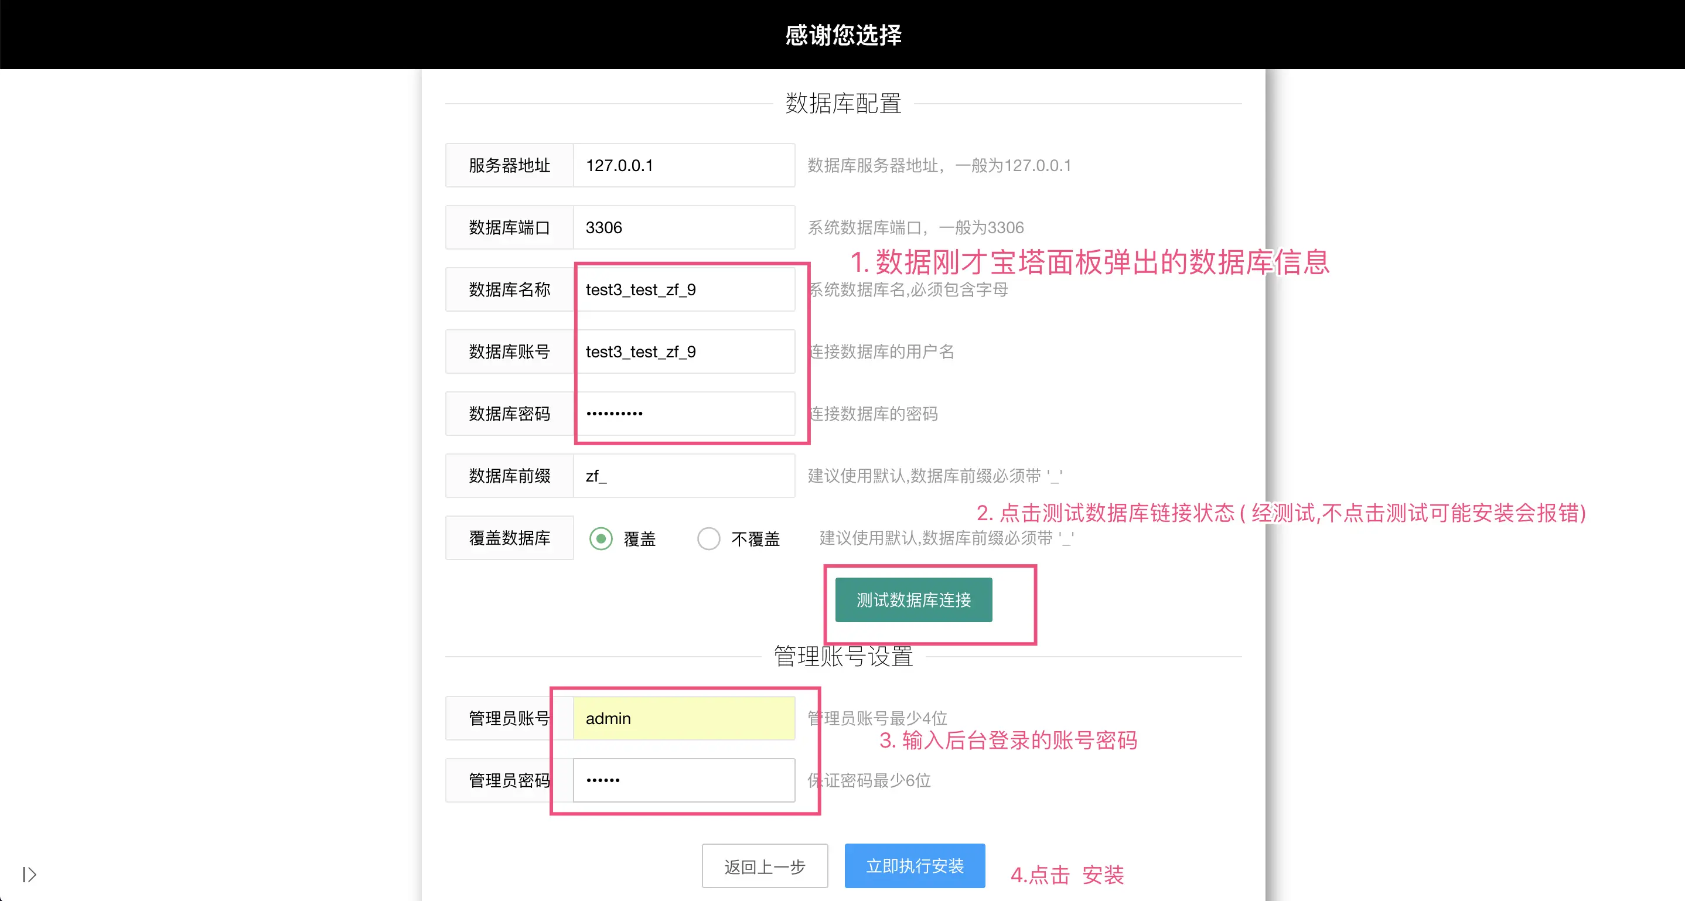
Task: Click the 覆盖数据库 field label
Action: pyautogui.click(x=510, y=538)
